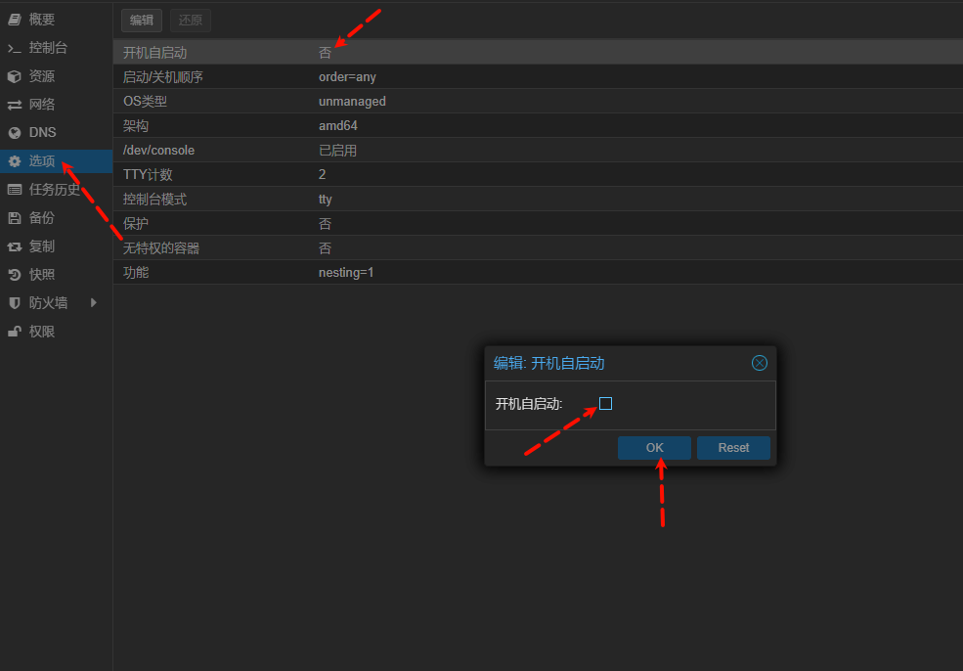This screenshot has width=963, height=671.
Task: Select the 选项 menu item
Action: [41, 161]
